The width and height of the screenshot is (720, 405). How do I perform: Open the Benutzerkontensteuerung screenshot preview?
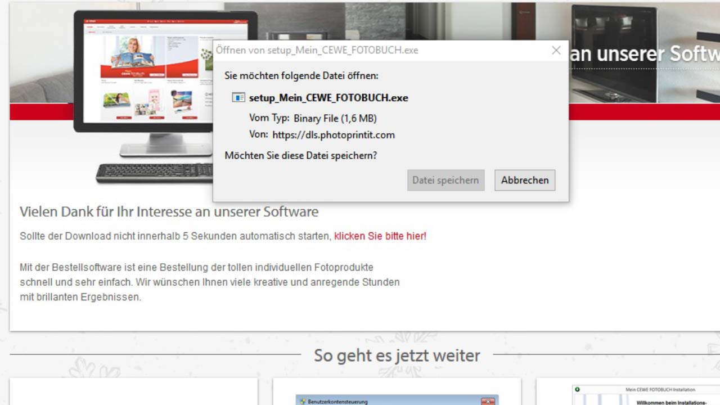[x=397, y=400]
